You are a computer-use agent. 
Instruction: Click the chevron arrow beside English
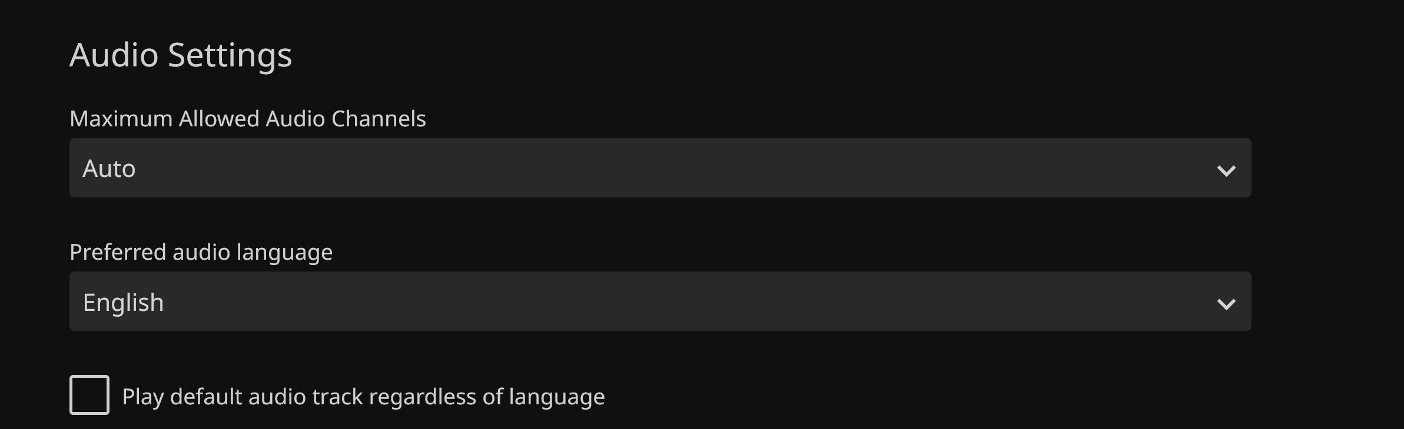coord(1226,304)
